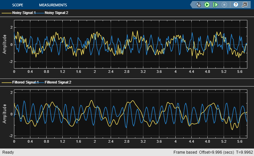254x156 pixels.
Task: Open the MEASUREMENTS tab
Action: [x=53, y=5]
